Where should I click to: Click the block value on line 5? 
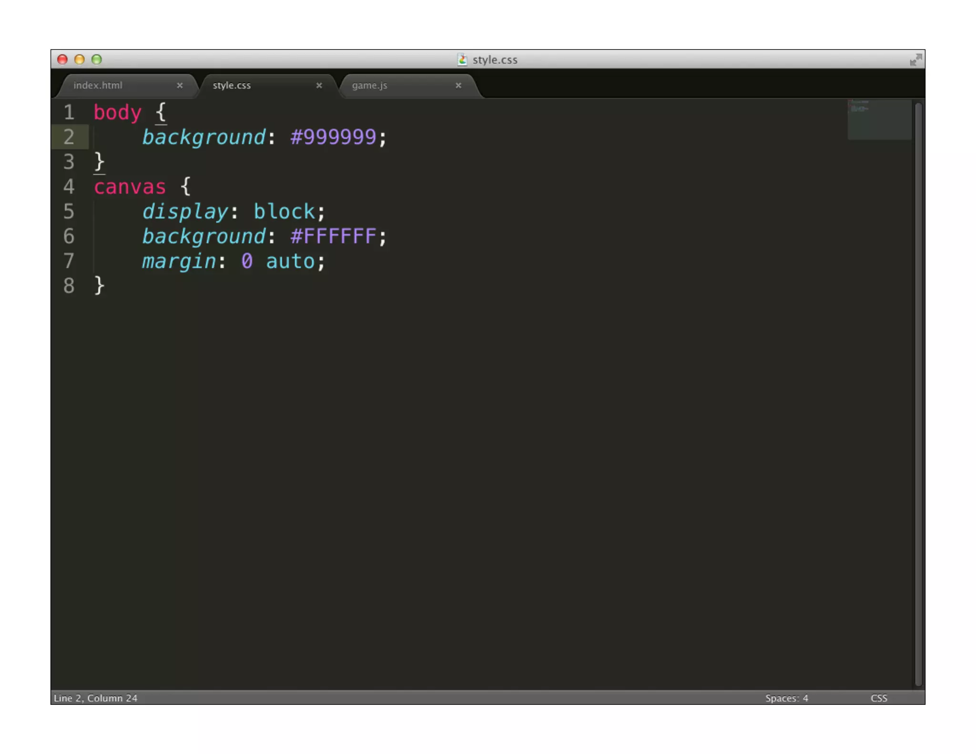(284, 212)
